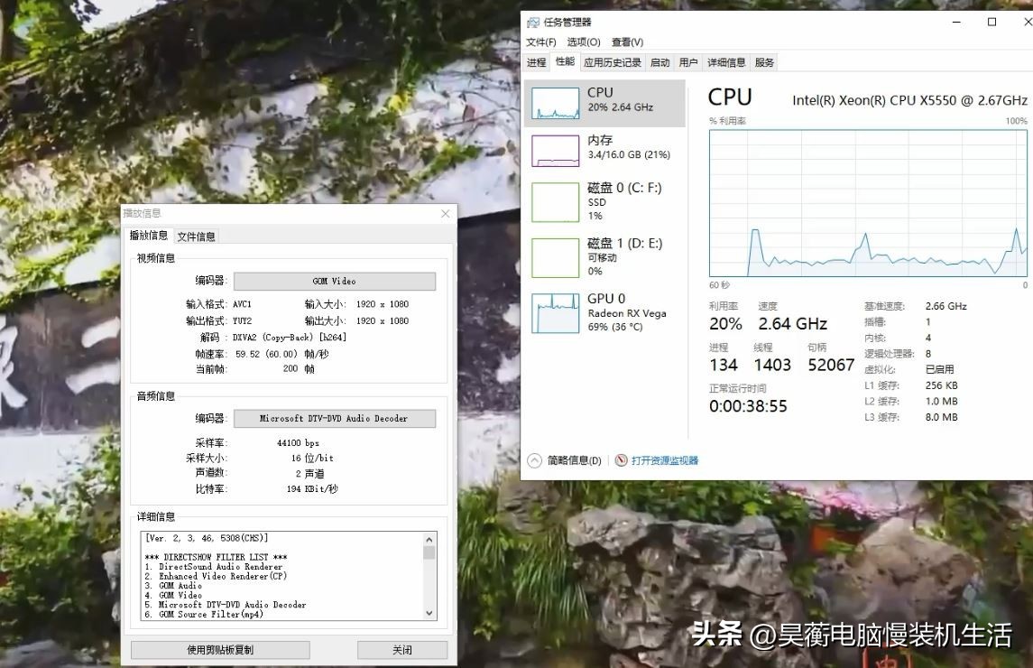Image resolution: width=1033 pixels, height=668 pixels.
Task: Switch to the 启动 (Startup) tab
Action: (659, 61)
